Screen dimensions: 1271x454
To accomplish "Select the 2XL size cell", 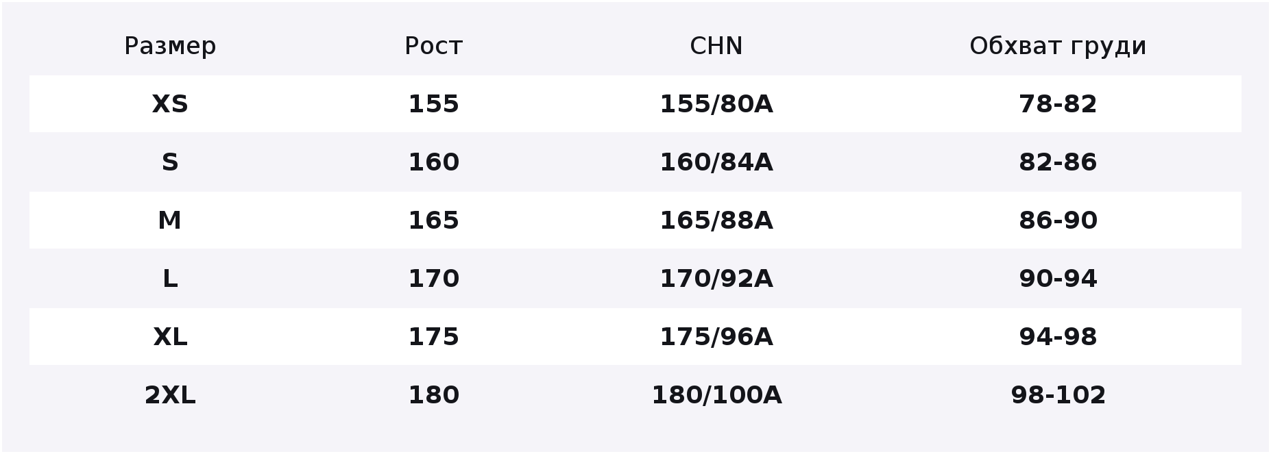I will [x=170, y=395].
